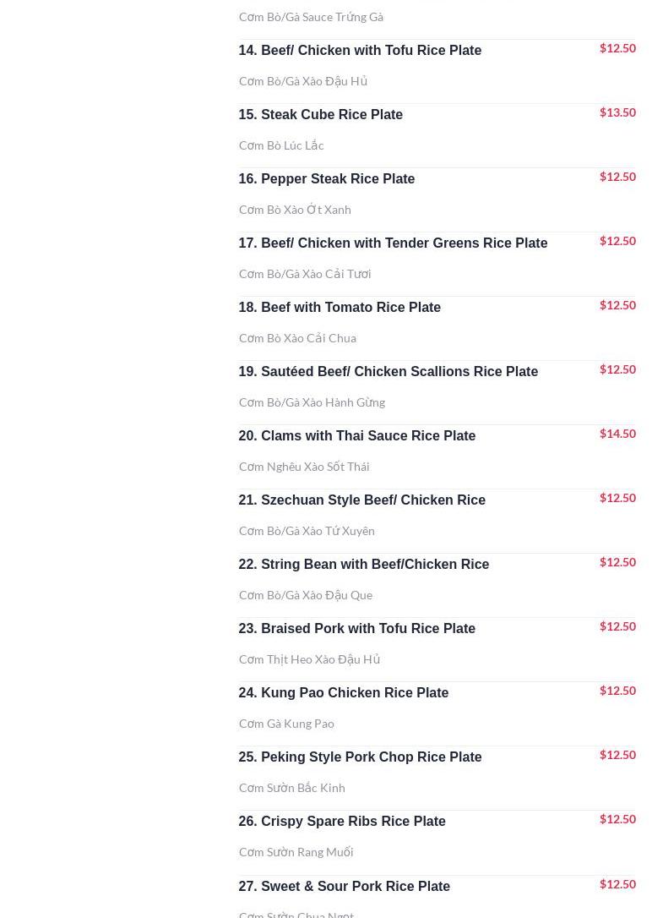This screenshot has width=663, height=918.
Task: Click Beef/ Chicken with Tender Greens Rice Plate
Action: click(x=393, y=243)
